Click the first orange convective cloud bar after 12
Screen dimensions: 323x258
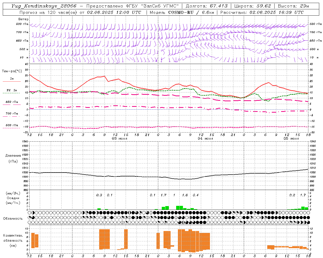point(33,241)
